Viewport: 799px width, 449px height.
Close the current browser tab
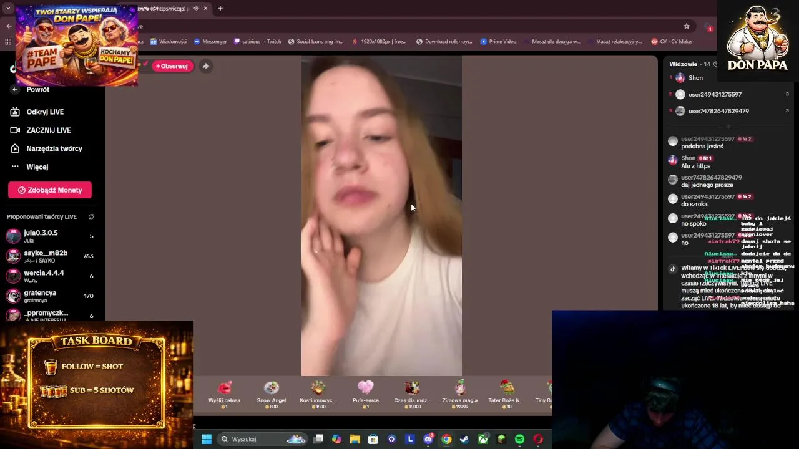[x=206, y=9]
